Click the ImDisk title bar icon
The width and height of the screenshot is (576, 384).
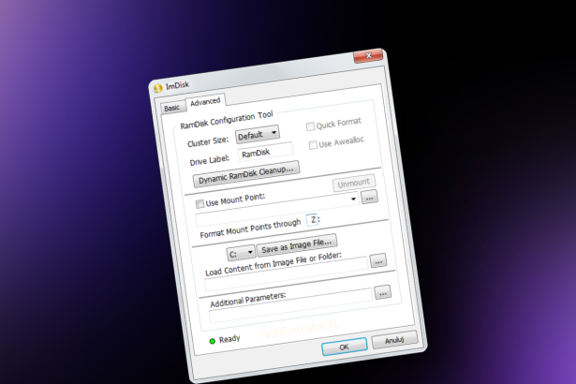(x=158, y=88)
